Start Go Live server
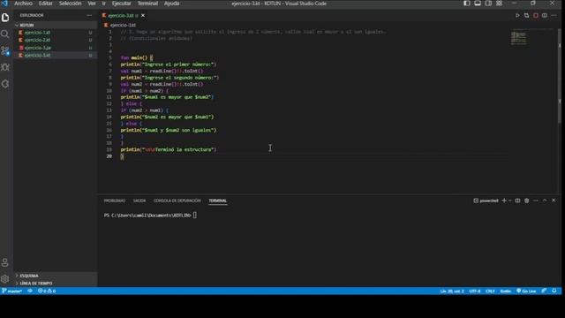 pyautogui.click(x=526, y=291)
